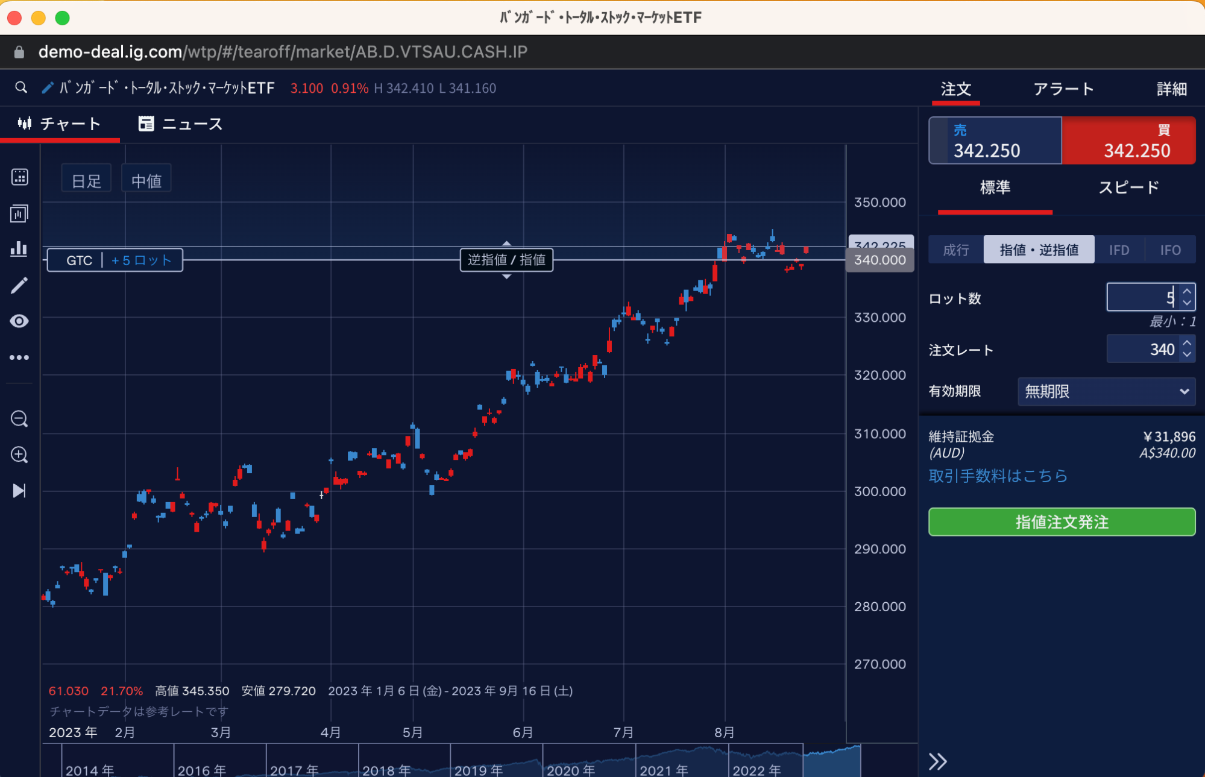Decrease 注文レート with down arrow

(1187, 355)
